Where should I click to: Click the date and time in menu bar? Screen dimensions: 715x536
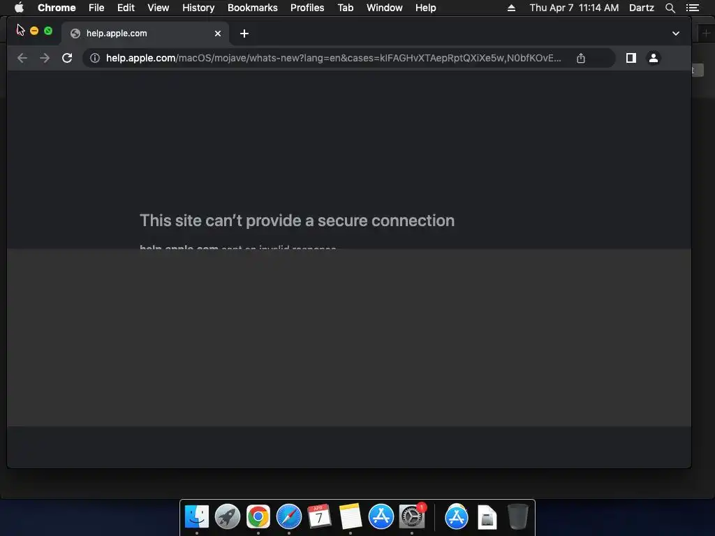(x=574, y=8)
